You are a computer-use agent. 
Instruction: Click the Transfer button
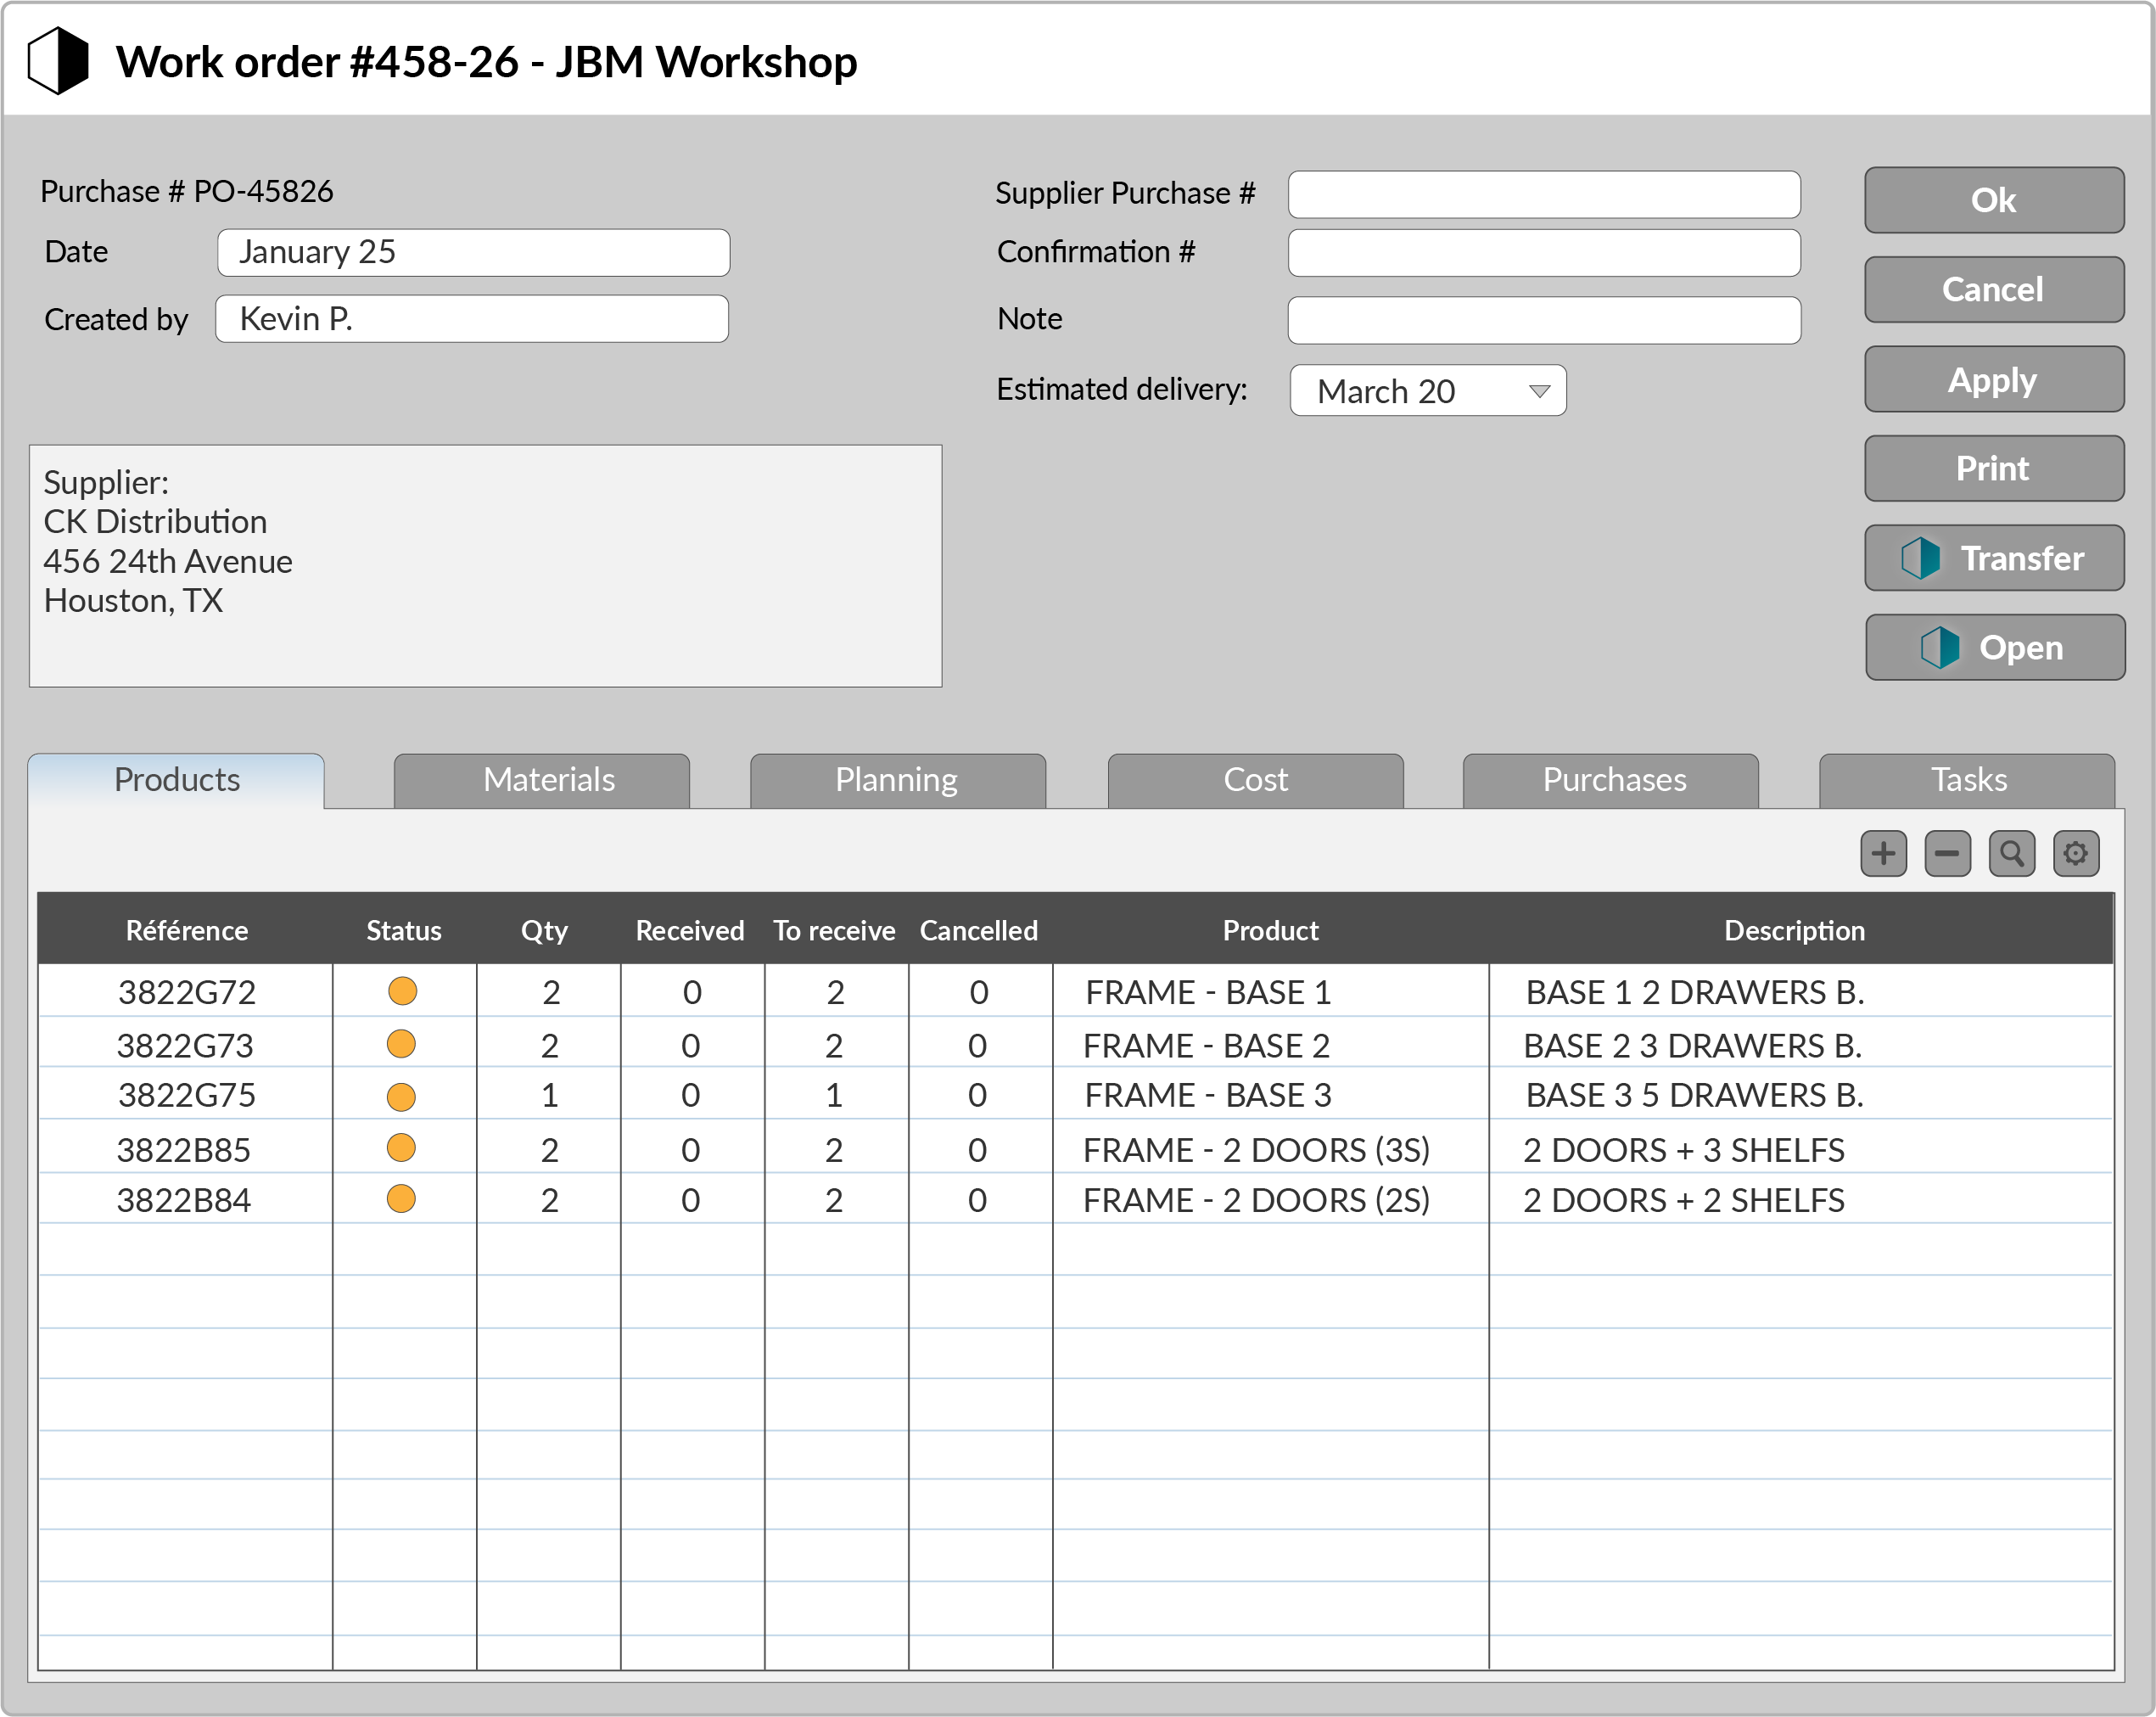point(1994,558)
